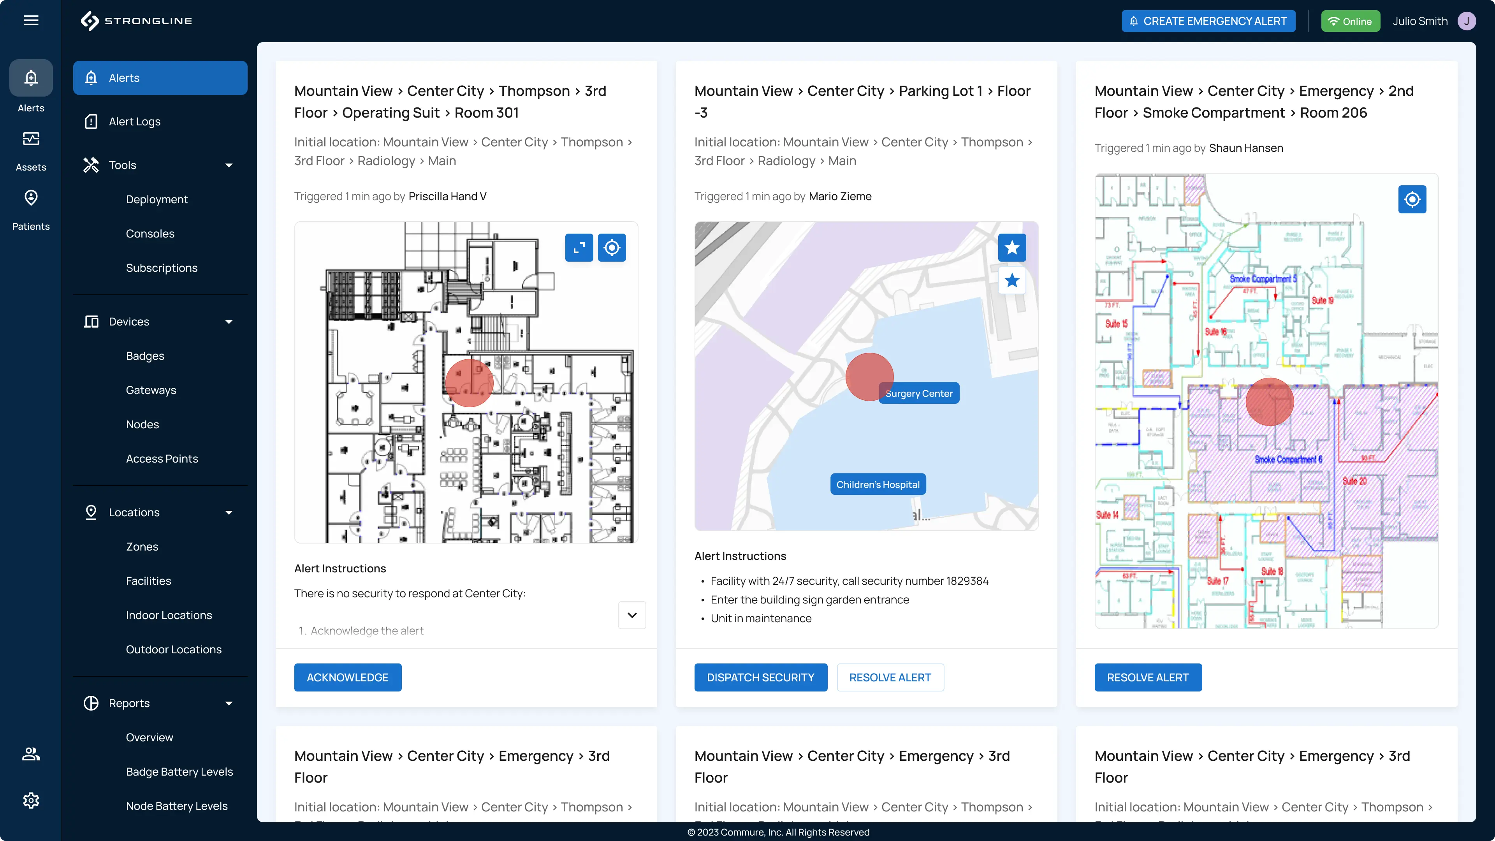
Task: Expand the alert instructions chevron
Action: coord(632,615)
